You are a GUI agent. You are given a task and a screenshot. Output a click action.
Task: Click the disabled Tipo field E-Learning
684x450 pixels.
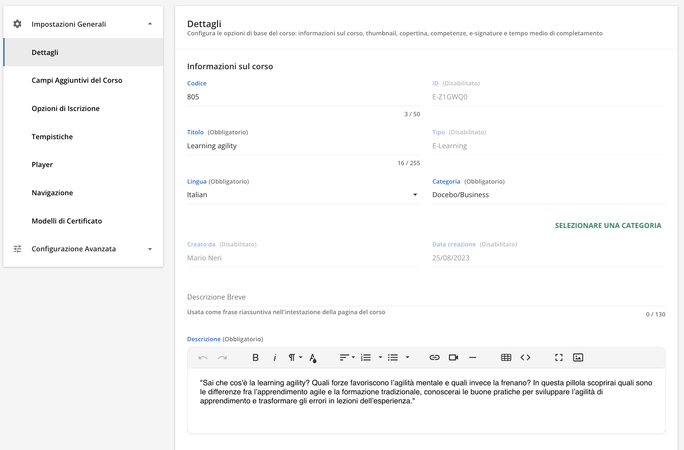(549, 146)
